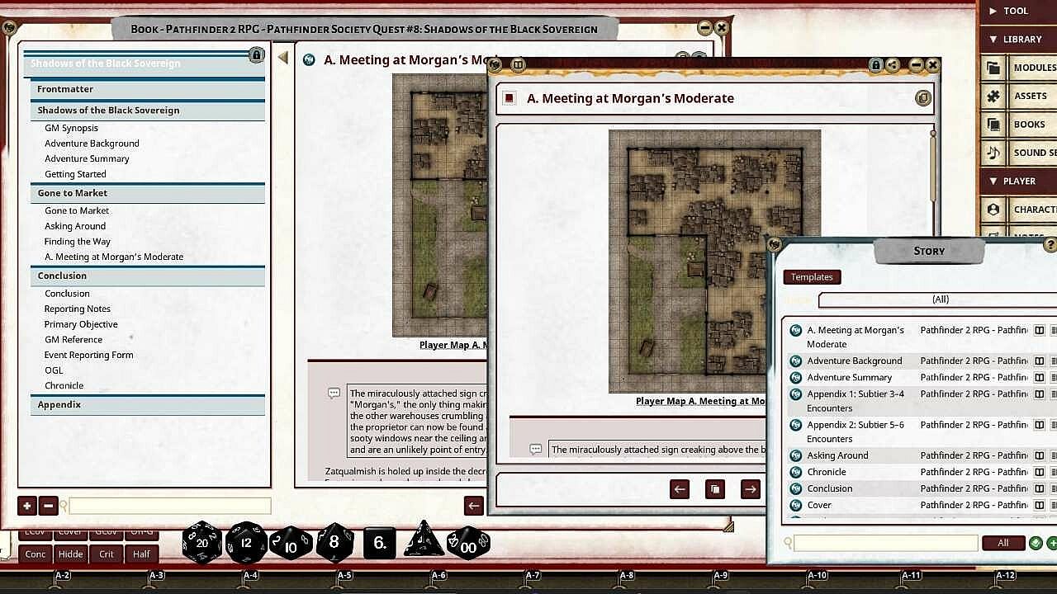Click the book-view icon atop the front story window

click(x=518, y=64)
